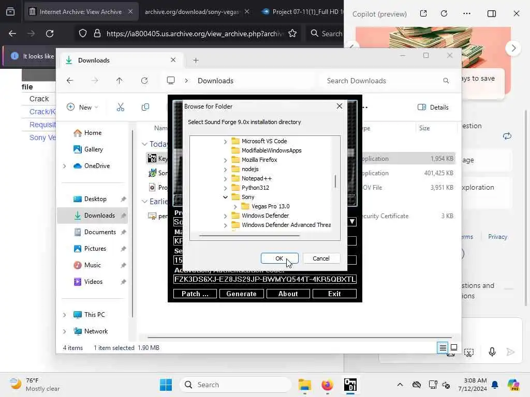
Task: Switch to list details view icon
Action: pyautogui.click(x=443, y=347)
